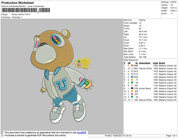Select the Natural White swatch in stop row 2
The width and height of the screenshot is (178, 138).
pyautogui.click(x=132, y=68)
